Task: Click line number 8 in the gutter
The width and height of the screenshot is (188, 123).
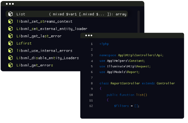Action: (92, 83)
